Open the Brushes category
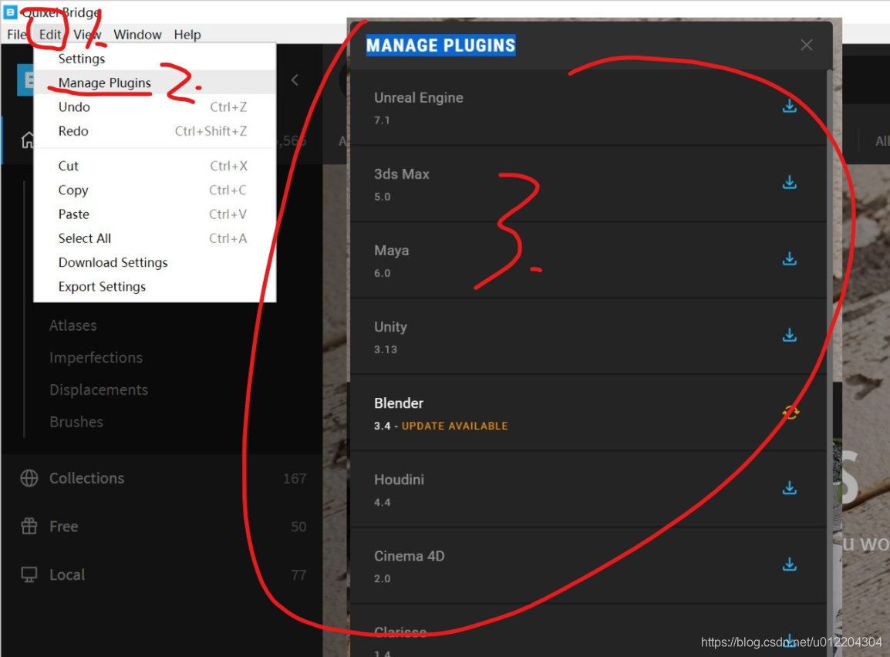 (x=76, y=422)
